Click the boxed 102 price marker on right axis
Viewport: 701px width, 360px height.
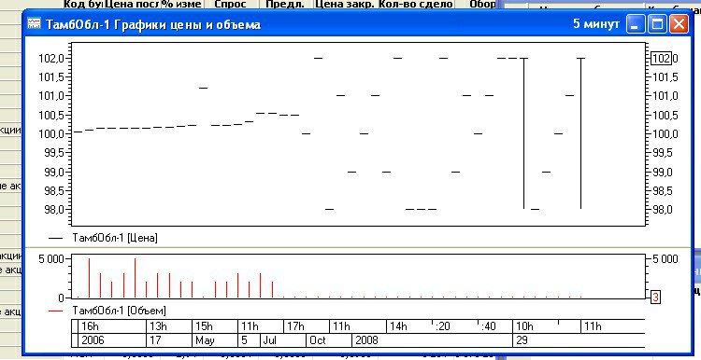(x=661, y=59)
